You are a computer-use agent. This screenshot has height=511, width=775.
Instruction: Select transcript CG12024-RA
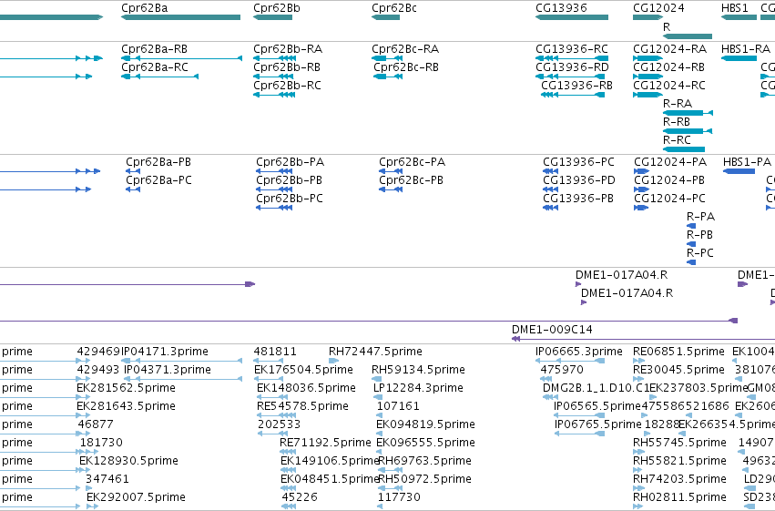pyautogui.click(x=669, y=49)
